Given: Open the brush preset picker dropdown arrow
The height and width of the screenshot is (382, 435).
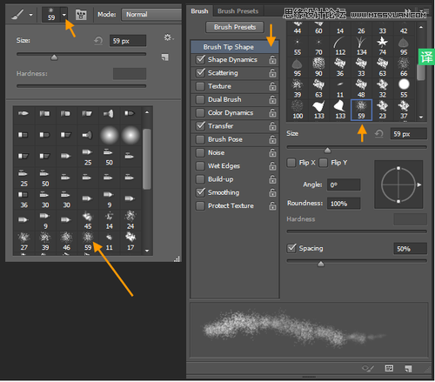Looking at the screenshot, I should point(64,15).
